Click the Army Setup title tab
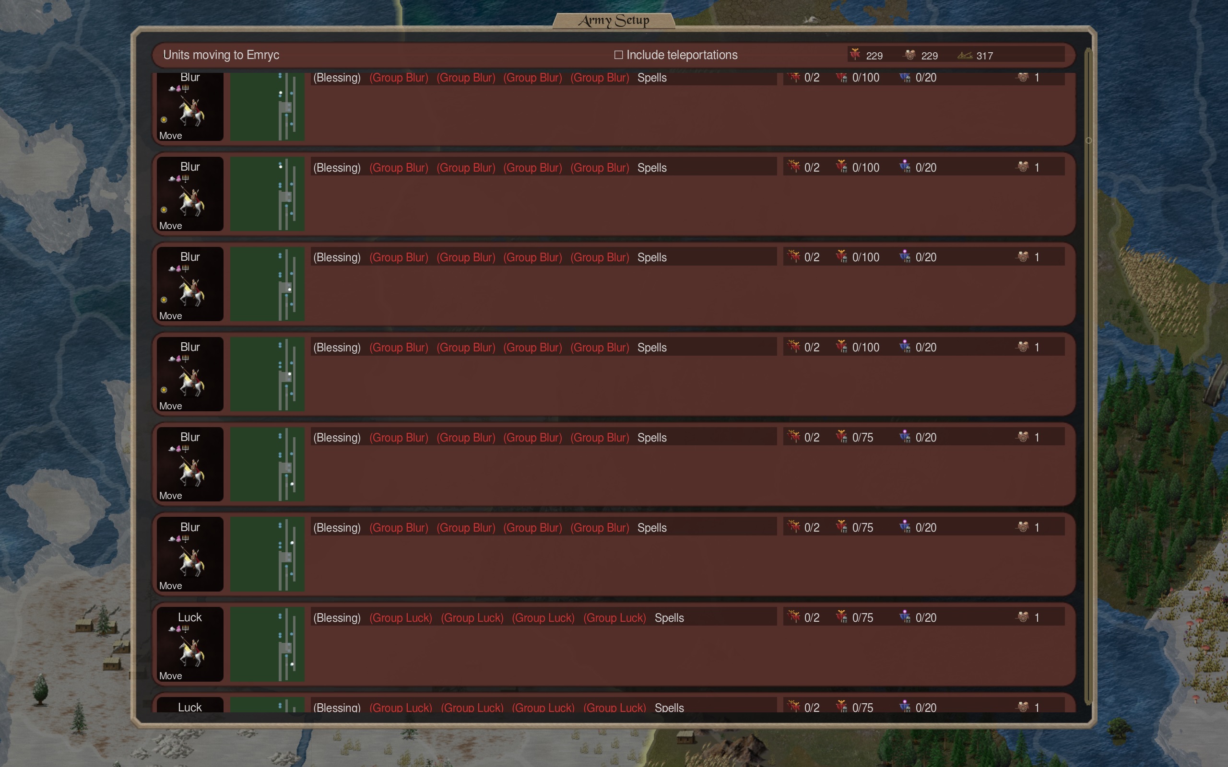1228x767 pixels. (614, 20)
